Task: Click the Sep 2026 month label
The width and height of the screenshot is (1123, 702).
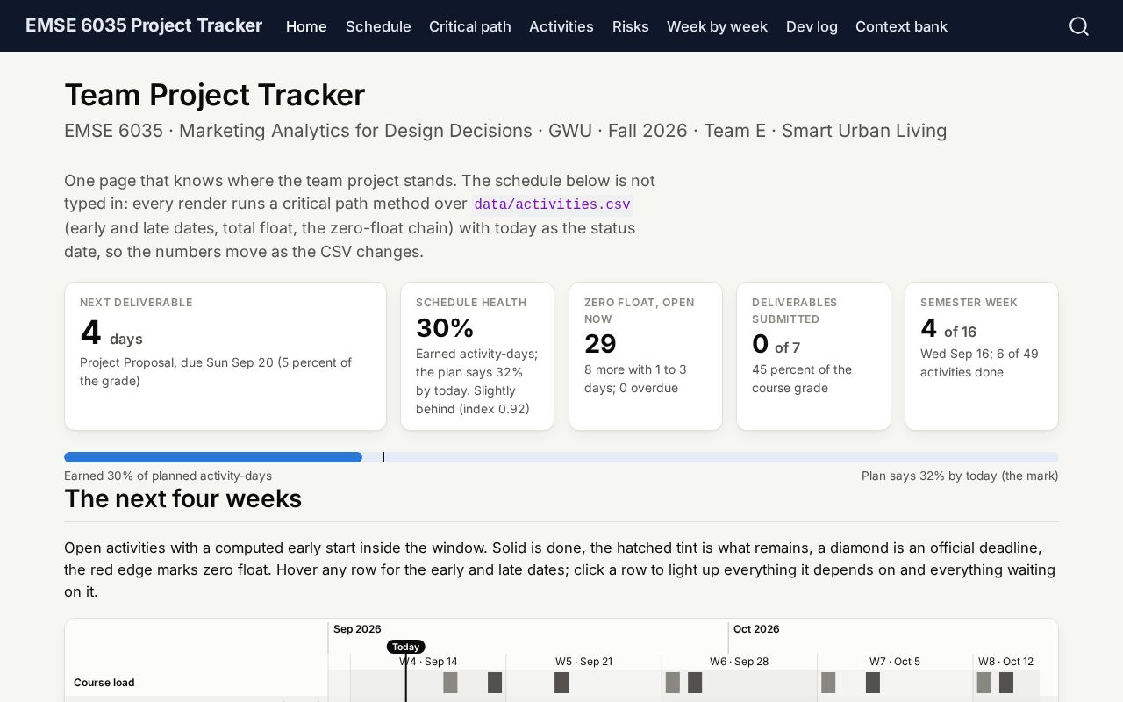Action: (x=357, y=629)
